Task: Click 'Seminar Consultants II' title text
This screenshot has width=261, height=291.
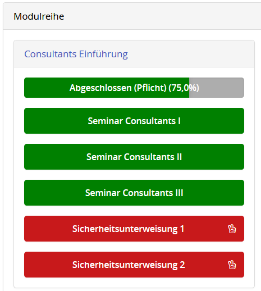Action: [134, 157]
